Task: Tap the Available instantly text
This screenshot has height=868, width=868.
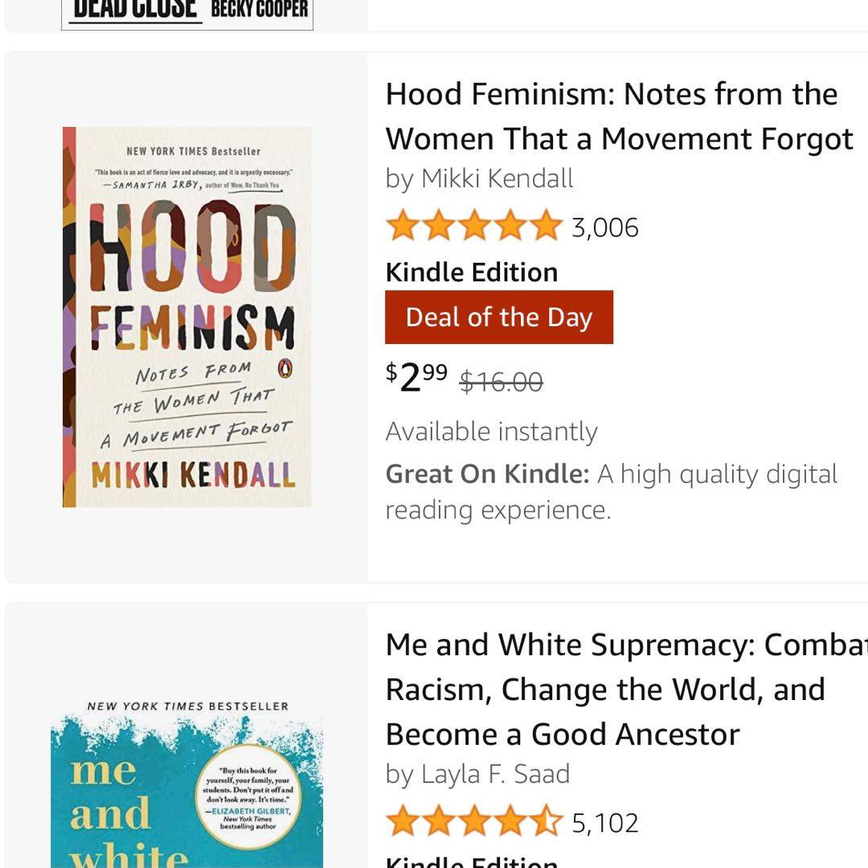Action: coord(491,432)
